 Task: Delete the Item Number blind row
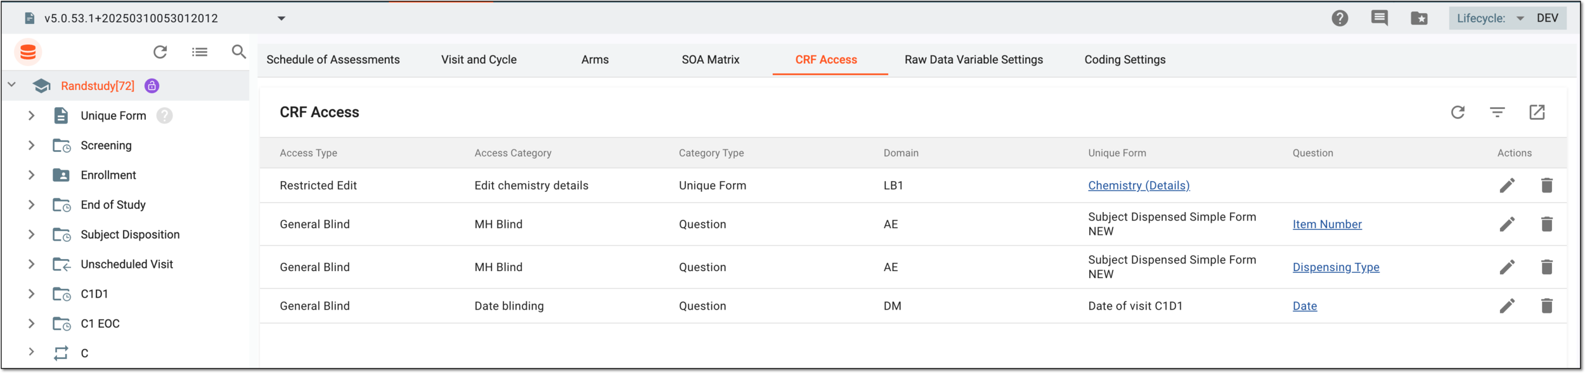coord(1546,224)
